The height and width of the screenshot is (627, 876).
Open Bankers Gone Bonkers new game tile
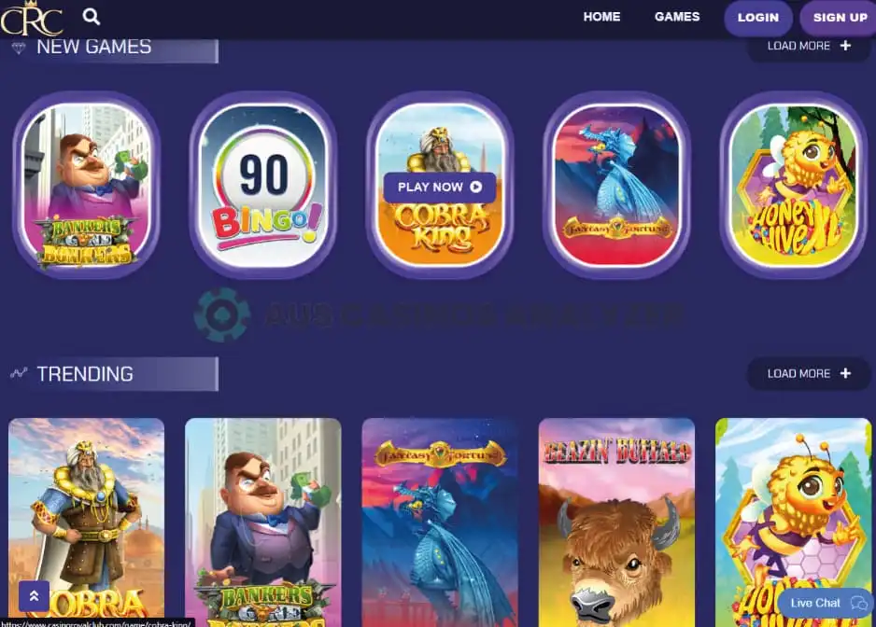[87, 185]
